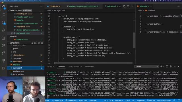The image size is (182, 102).
Task: Switch to the Output panel tab
Action: coord(51,67)
